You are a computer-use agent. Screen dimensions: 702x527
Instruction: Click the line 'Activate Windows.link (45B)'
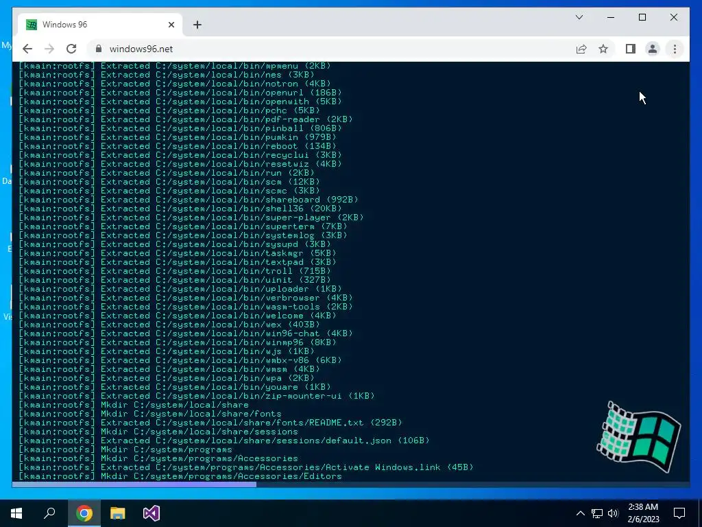pyautogui.click(x=246, y=467)
